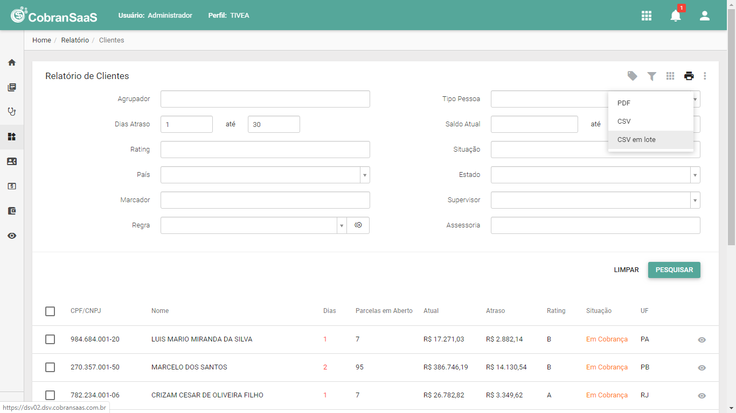Choose CSV em lote export option

[651, 140]
